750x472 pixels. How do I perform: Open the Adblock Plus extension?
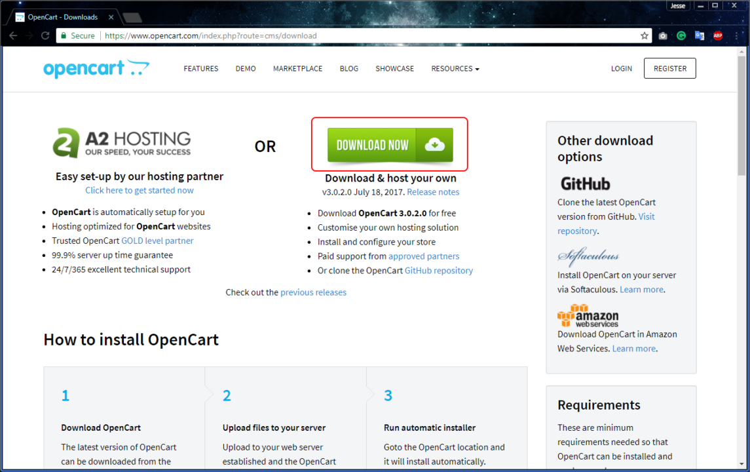pos(718,35)
